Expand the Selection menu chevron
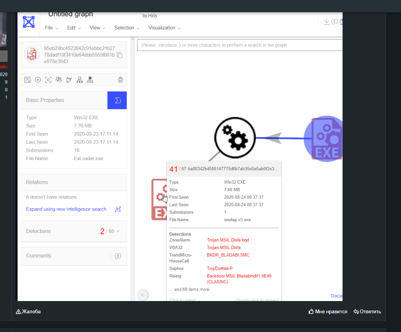The width and height of the screenshot is (401, 332). [x=138, y=28]
